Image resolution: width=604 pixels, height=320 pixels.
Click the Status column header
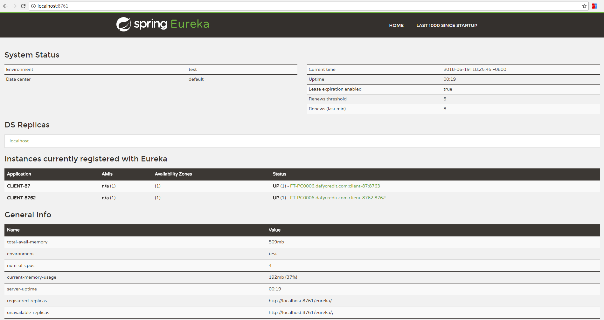point(279,174)
